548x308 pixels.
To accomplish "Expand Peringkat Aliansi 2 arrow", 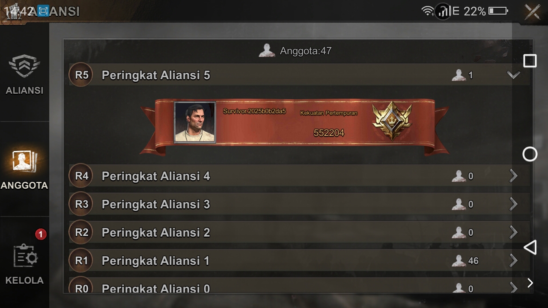I will point(513,232).
